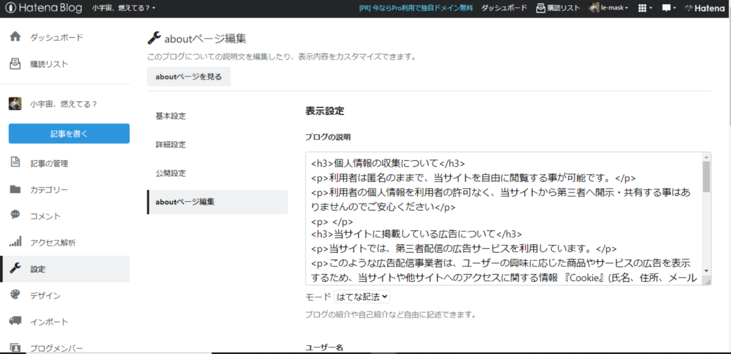Click the home icon beside ダッシュボード
731x354 pixels.
[15, 37]
